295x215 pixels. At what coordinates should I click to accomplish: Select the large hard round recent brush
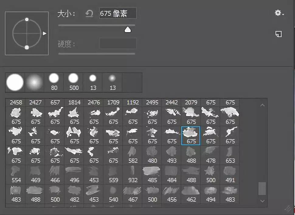[15, 82]
